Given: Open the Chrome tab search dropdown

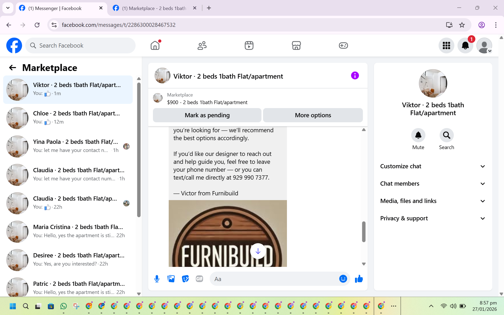Looking at the screenshot, I should (8, 8).
